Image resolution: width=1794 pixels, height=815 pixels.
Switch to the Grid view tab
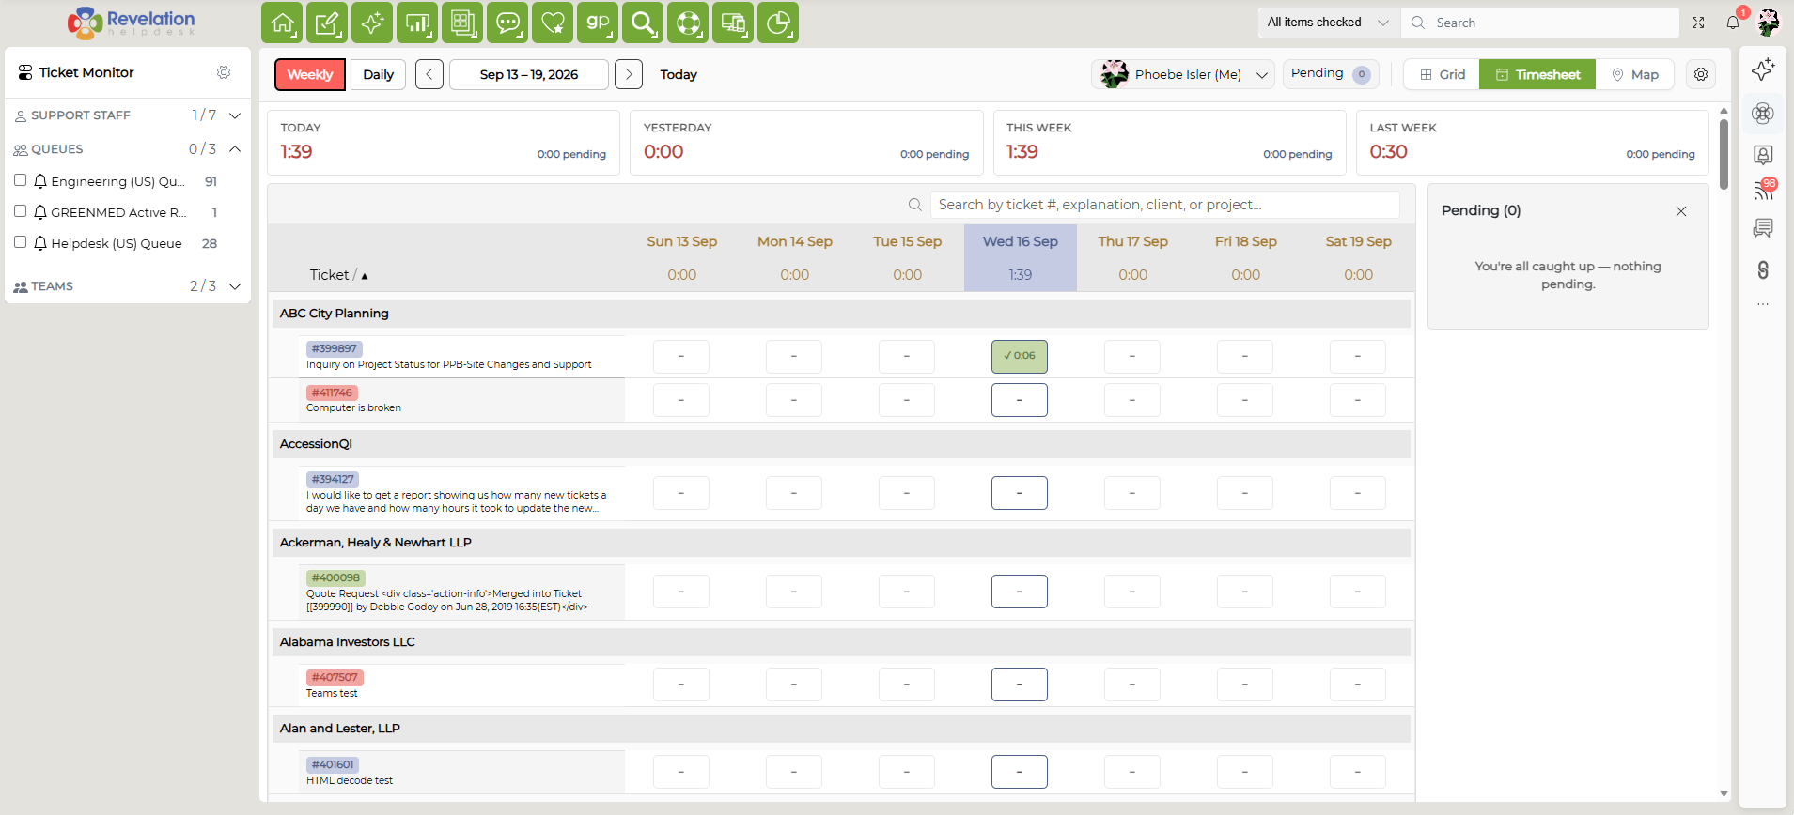pos(1442,74)
